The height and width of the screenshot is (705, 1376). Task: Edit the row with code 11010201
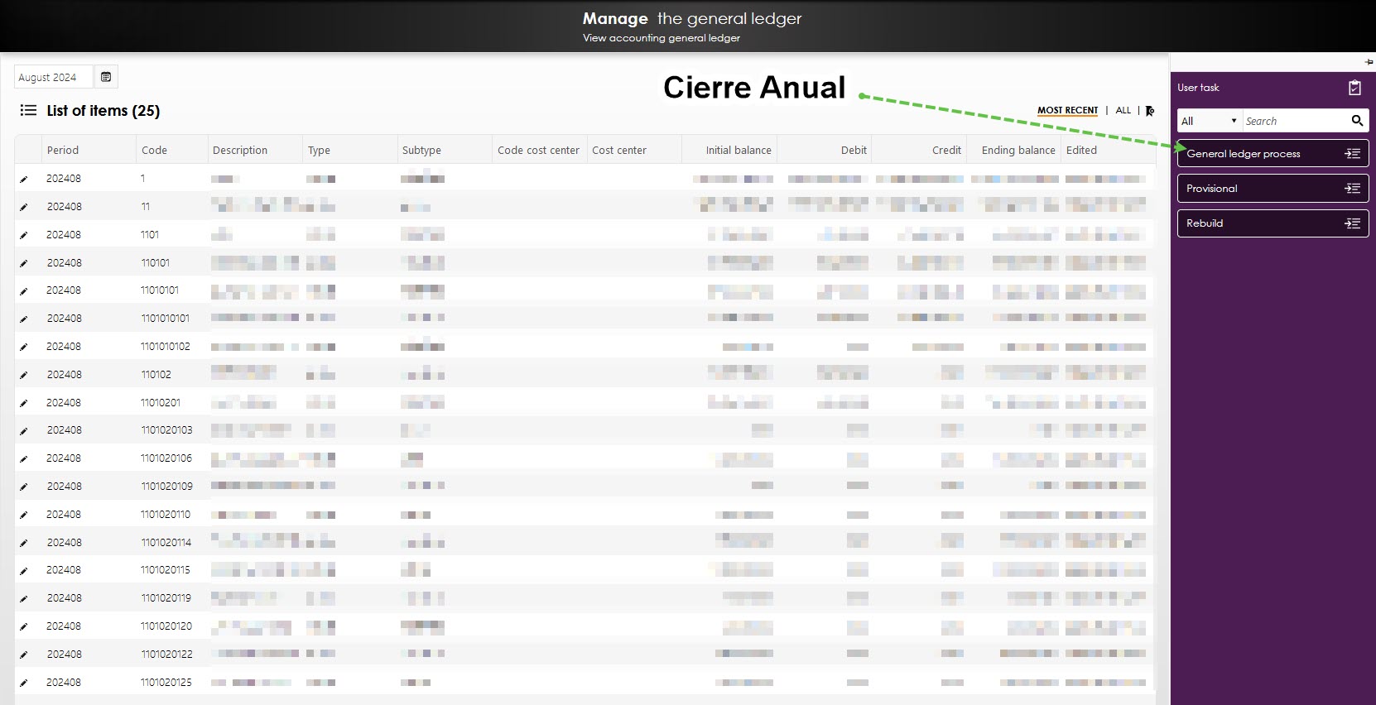tap(24, 403)
